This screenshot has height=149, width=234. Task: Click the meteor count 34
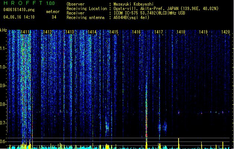click(x=54, y=17)
